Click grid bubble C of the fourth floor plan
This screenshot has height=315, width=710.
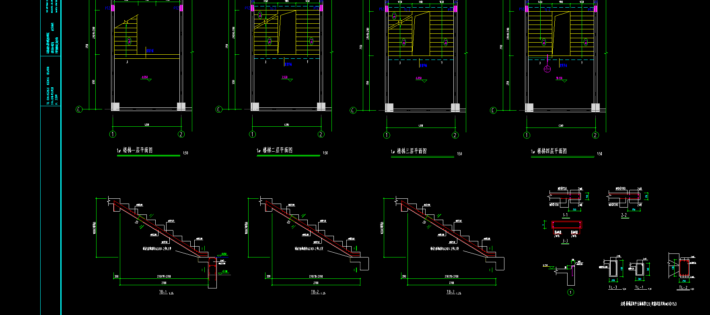click(494, 110)
